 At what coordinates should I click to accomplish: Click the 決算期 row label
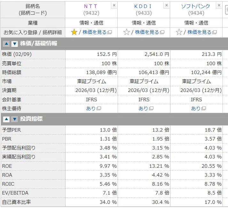pyautogui.click(x=9, y=90)
